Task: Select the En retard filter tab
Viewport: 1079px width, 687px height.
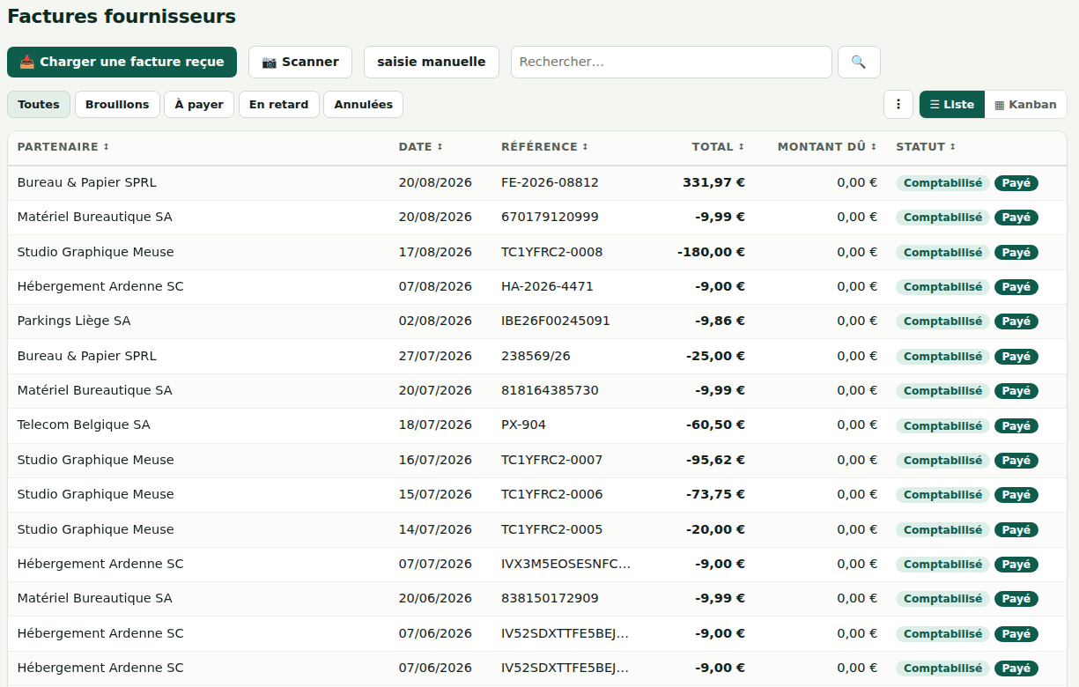Action: pyautogui.click(x=278, y=104)
